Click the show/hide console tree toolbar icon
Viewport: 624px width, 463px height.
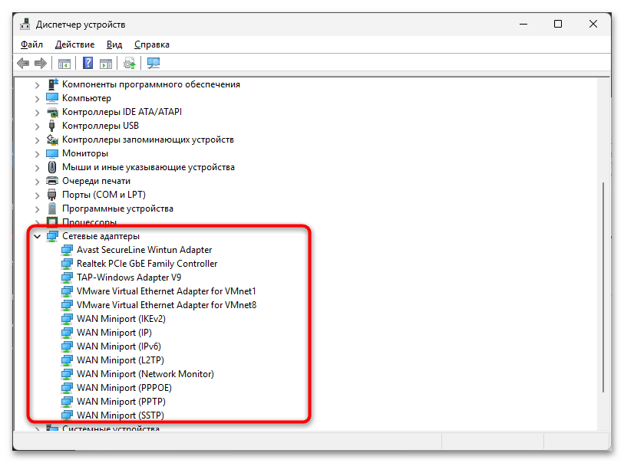[64, 63]
